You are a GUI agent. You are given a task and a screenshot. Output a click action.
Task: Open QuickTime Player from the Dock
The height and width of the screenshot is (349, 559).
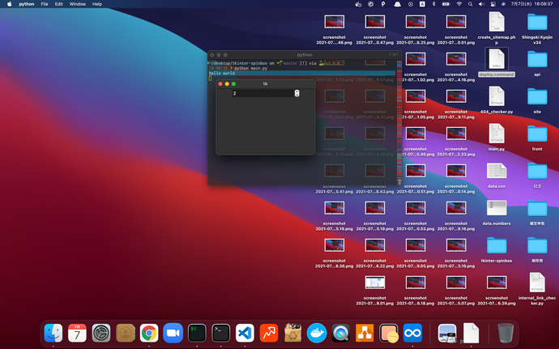[340, 333]
